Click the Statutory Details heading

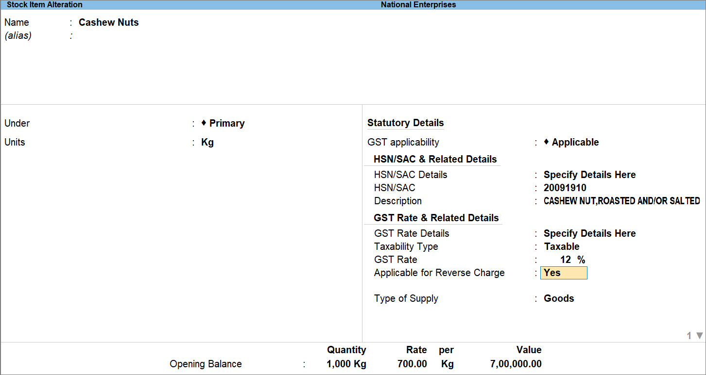coord(406,123)
